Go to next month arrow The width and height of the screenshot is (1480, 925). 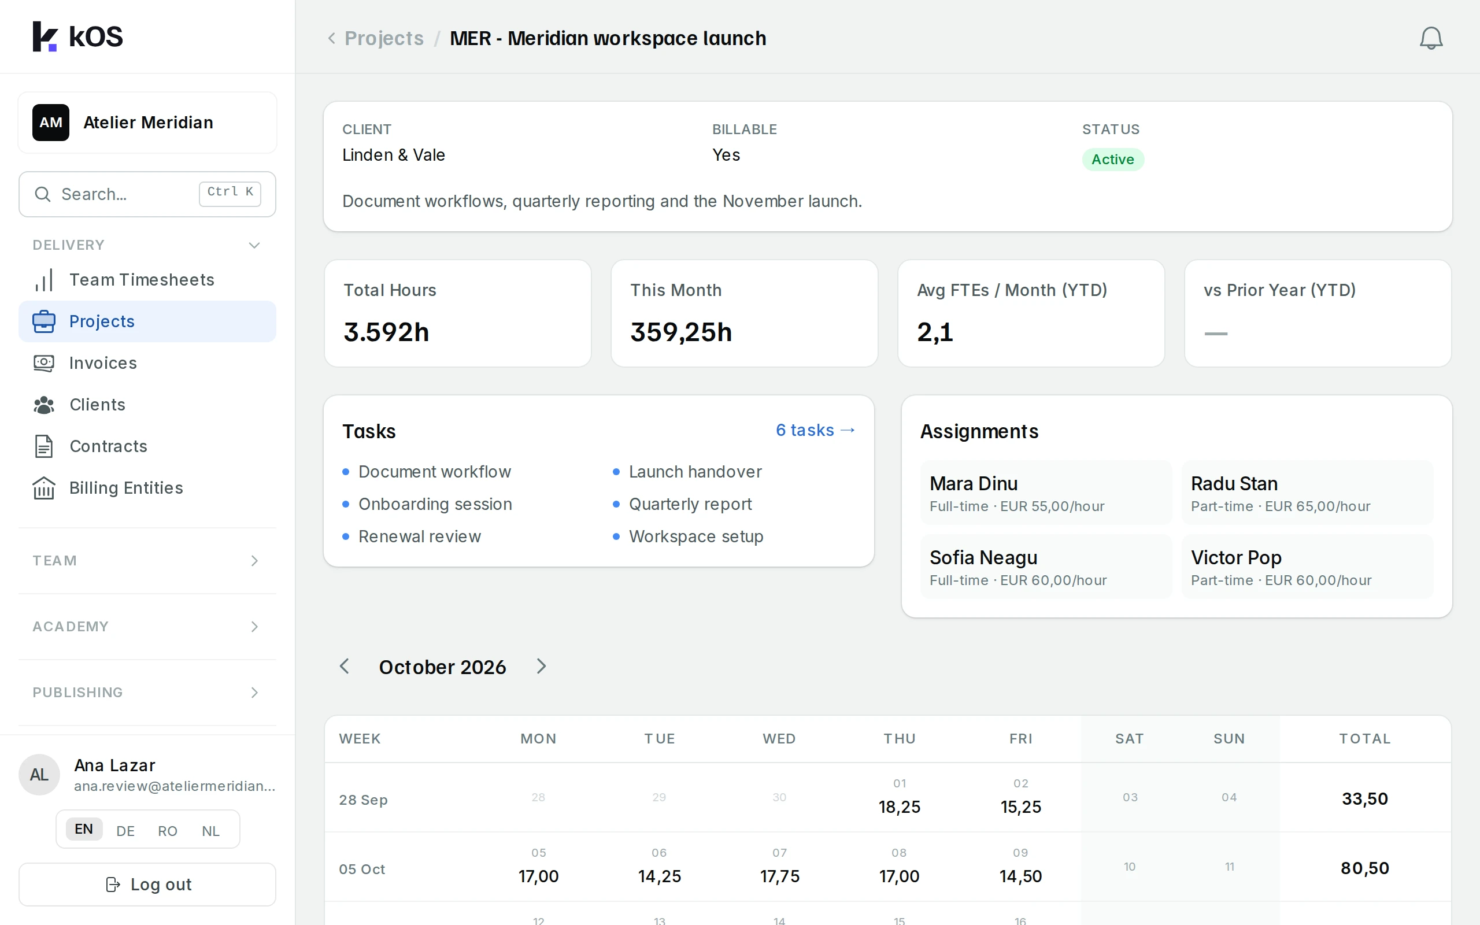click(x=541, y=666)
